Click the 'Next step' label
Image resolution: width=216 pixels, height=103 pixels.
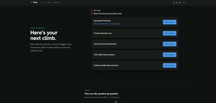pos(97,10)
